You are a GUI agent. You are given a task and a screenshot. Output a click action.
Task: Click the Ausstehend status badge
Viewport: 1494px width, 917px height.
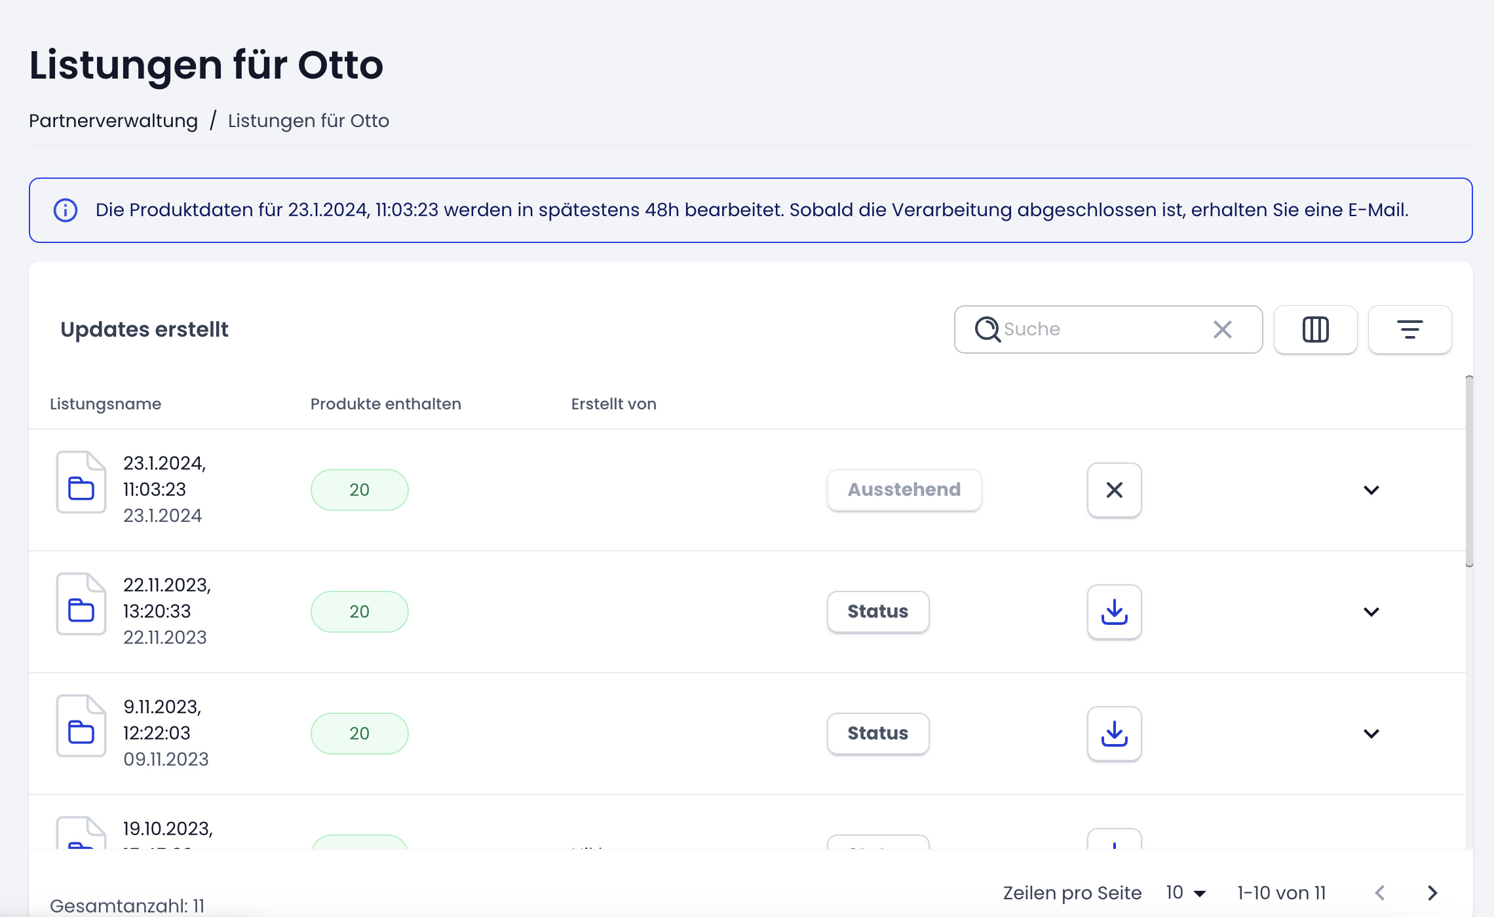[x=904, y=490]
